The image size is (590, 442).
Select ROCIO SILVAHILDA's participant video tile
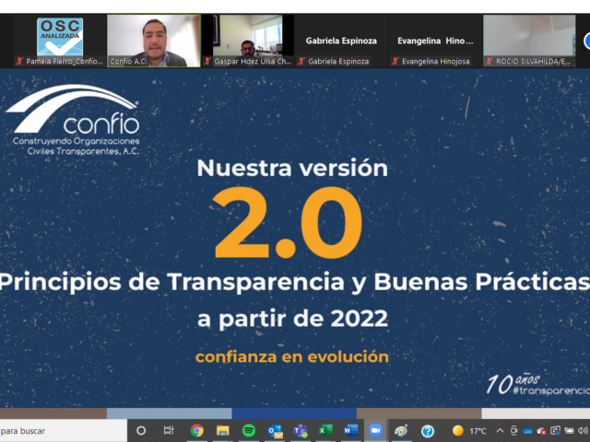pyautogui.click(x=529, y=41)
